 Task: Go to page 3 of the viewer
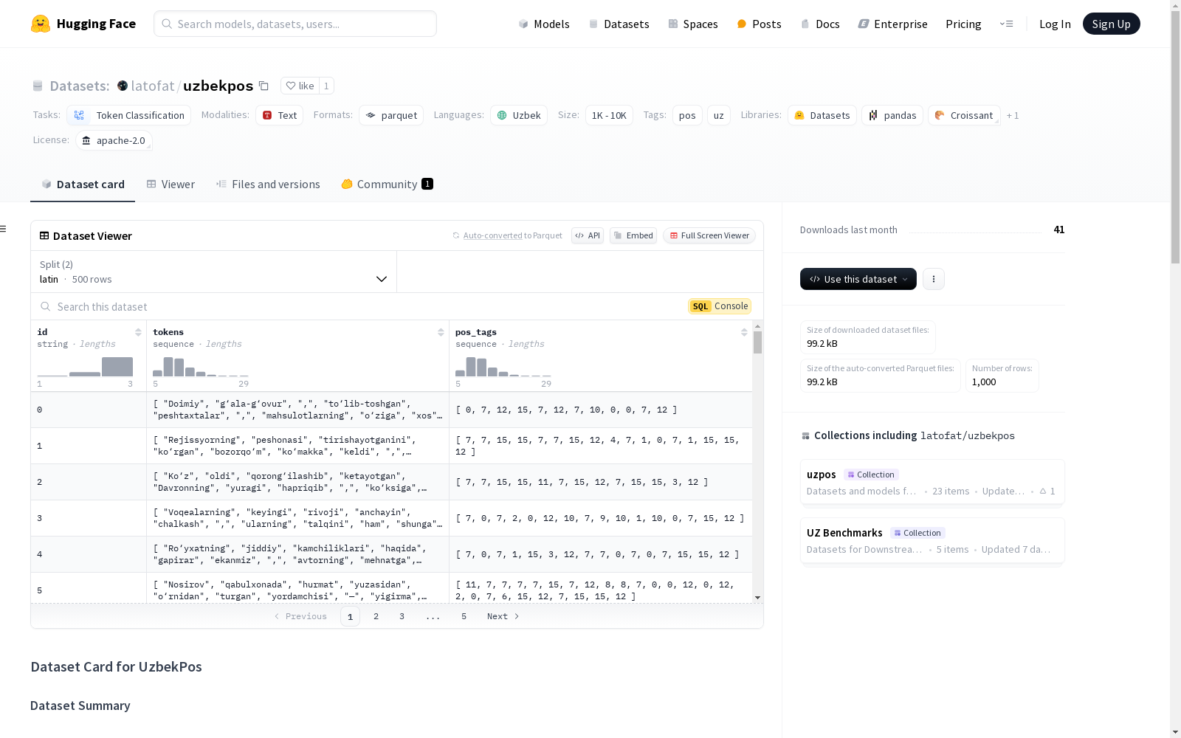pos(402,616)
